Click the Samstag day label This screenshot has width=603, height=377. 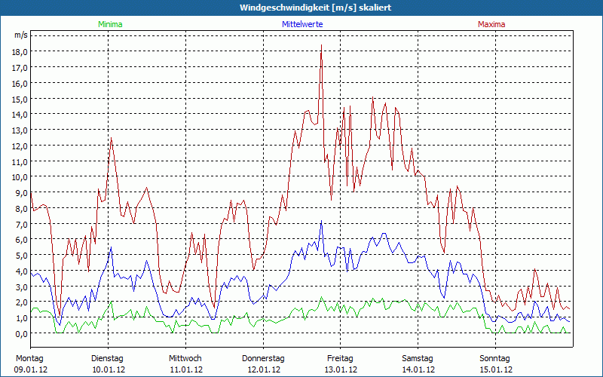click(x=418, y=358)
